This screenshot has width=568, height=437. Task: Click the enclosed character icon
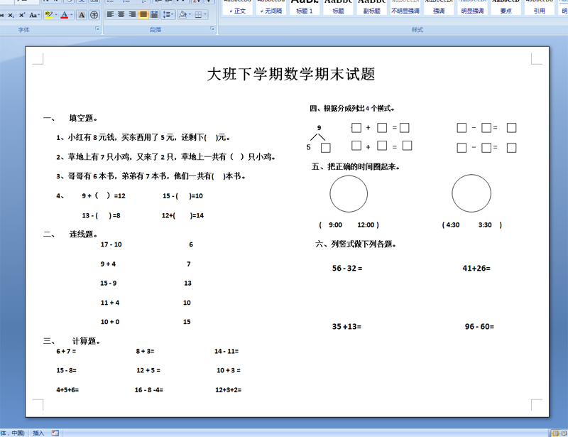coord(94,15)
